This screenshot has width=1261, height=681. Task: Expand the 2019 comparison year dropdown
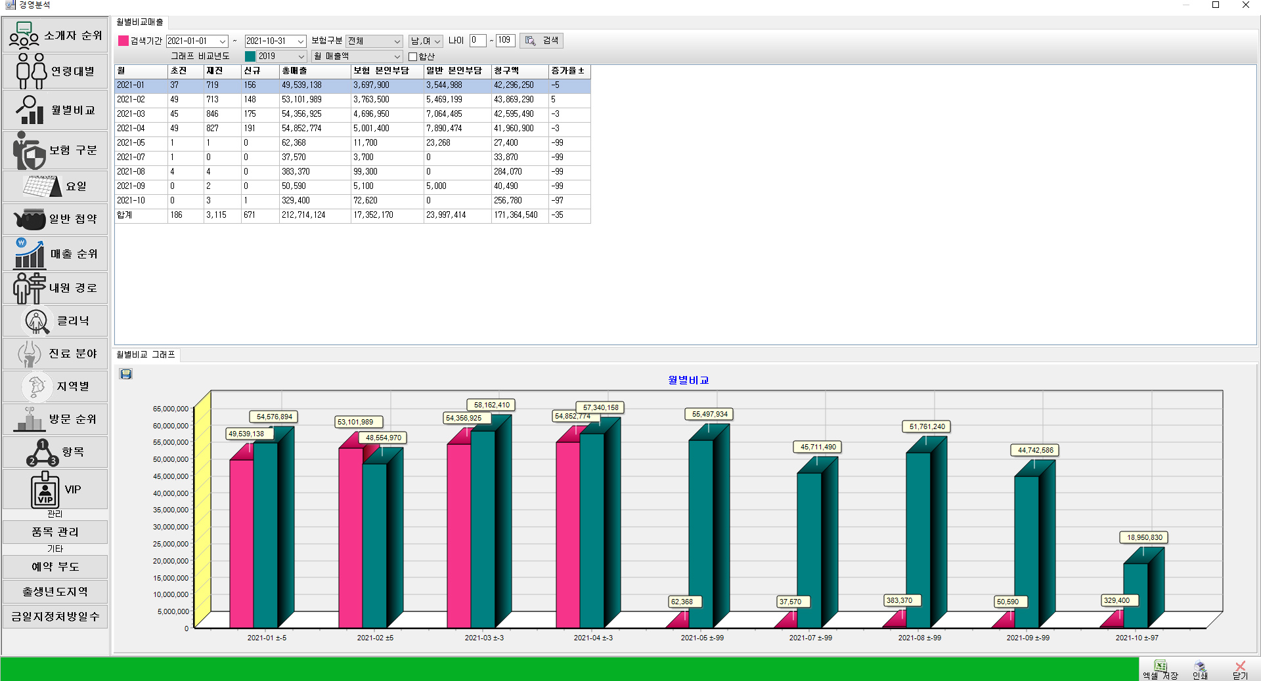pyautogui.click(x=301, y=56)
